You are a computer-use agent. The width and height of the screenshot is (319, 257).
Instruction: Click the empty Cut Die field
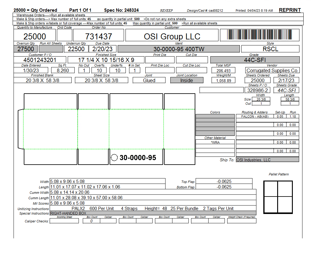point(192,60)
